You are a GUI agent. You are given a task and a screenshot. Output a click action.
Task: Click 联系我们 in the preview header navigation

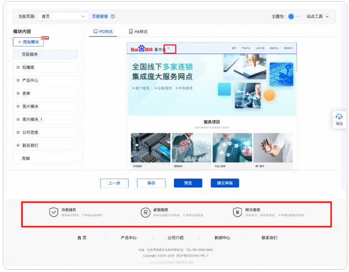288,48
